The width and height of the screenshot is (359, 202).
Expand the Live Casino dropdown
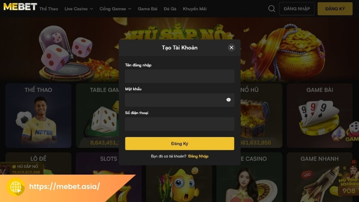[79, 9]
